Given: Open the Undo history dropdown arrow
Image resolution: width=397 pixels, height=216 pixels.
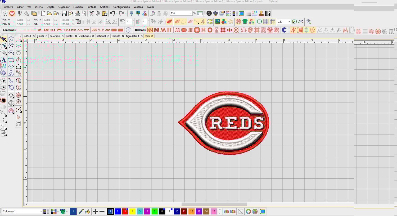Looking at the screenshot, I should pos(117,13).
